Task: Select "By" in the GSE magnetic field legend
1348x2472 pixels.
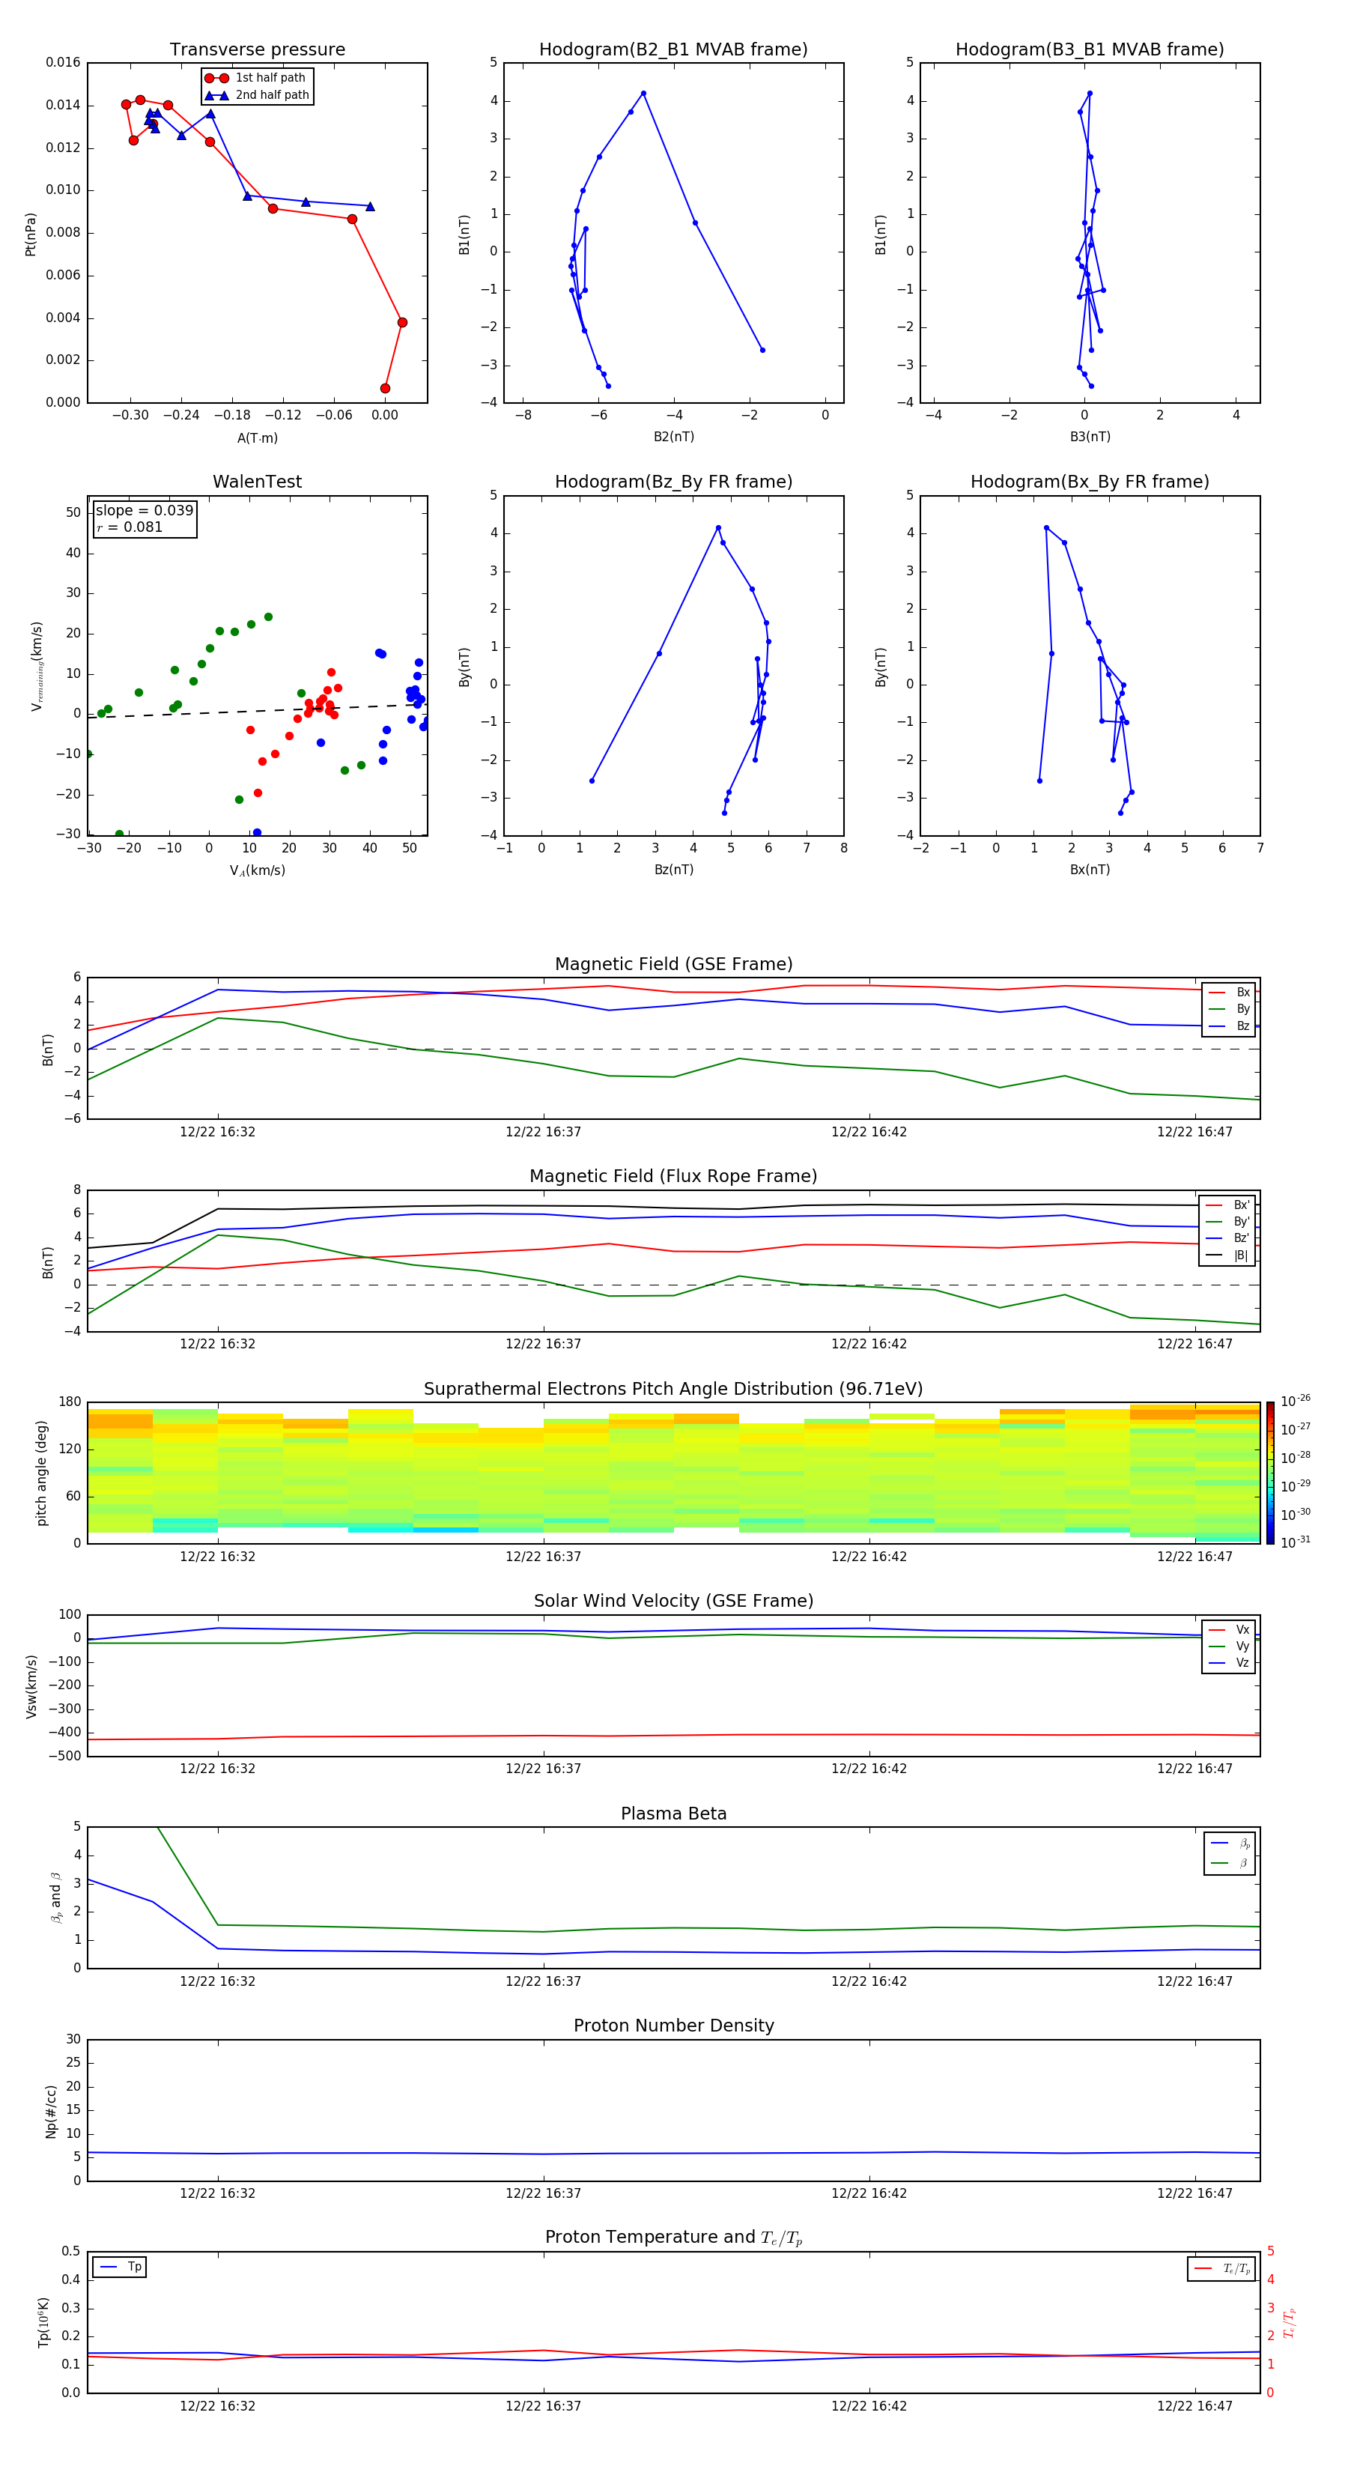Action: pos(1230,1008)
